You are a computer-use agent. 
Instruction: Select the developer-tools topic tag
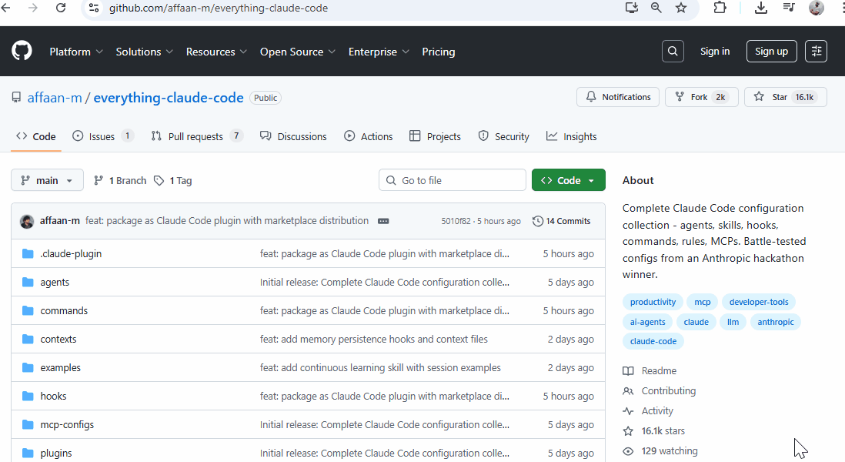pos(759,302)
